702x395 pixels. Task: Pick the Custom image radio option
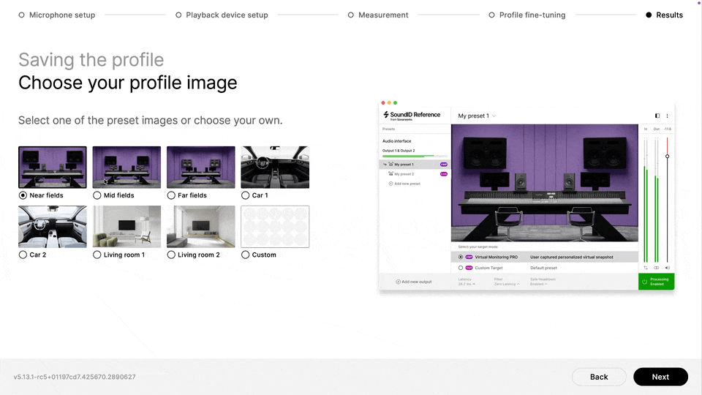[x=246, y=255]
